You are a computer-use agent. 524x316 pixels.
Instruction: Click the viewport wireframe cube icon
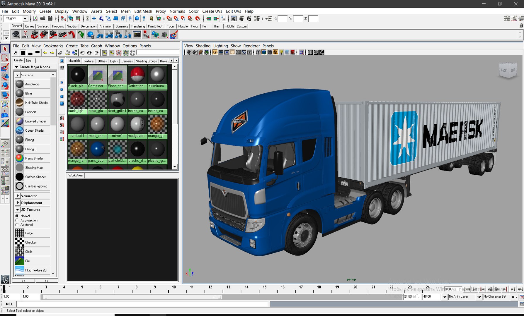point(258,52)
